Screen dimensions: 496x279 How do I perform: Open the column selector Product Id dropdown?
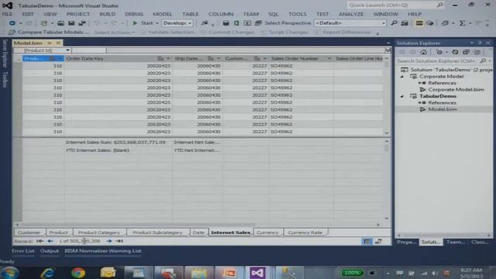coord(67,50)
